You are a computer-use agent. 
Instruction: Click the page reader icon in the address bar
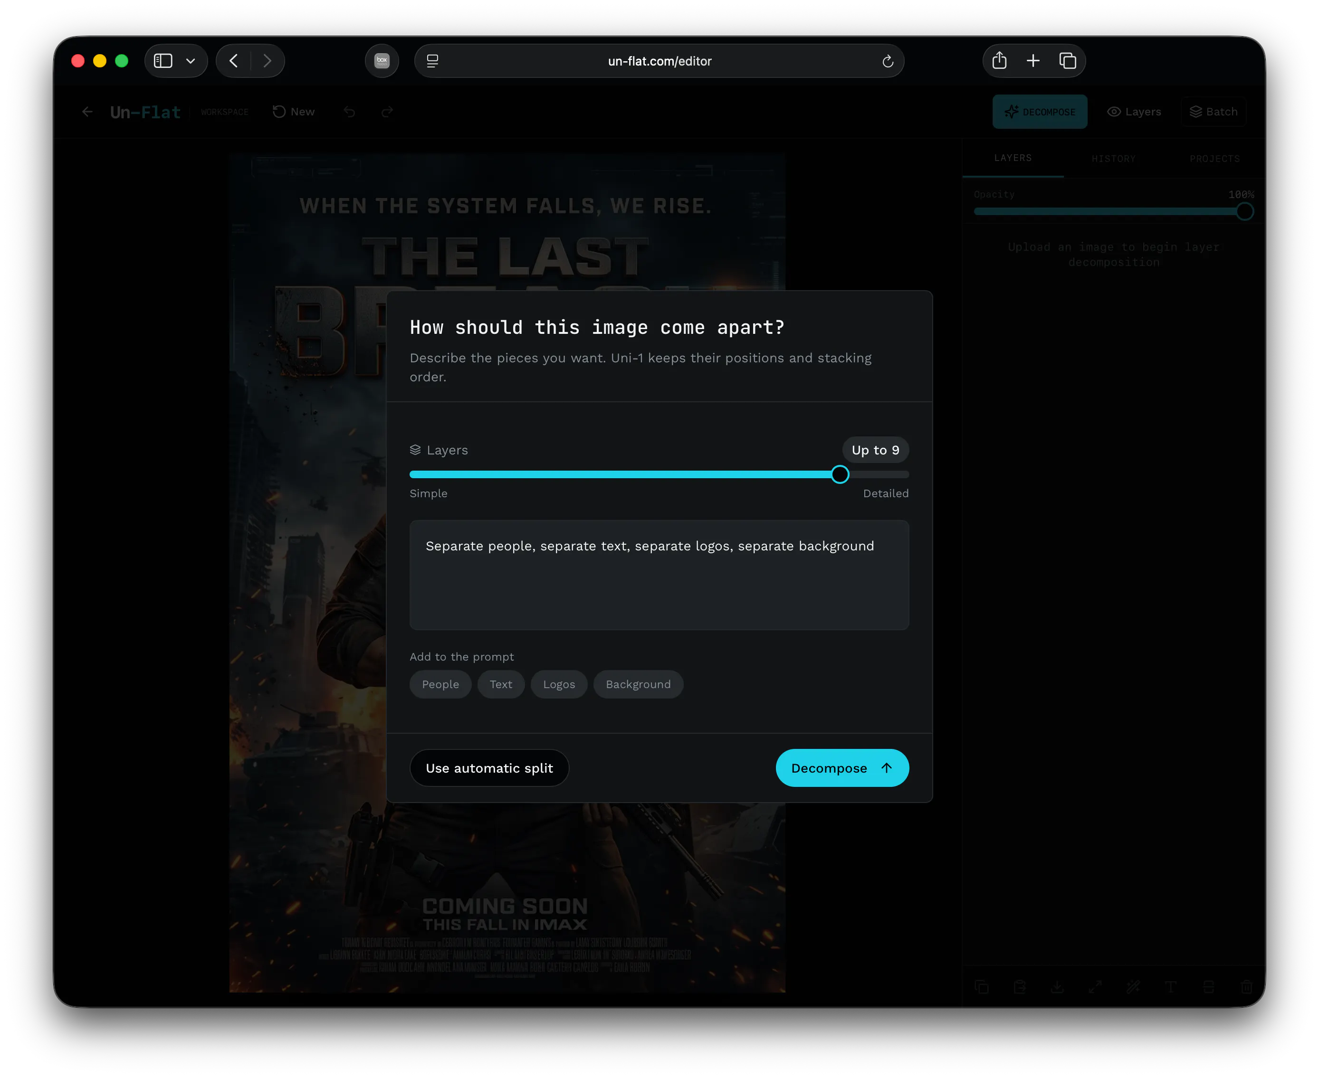coord(432,61)
